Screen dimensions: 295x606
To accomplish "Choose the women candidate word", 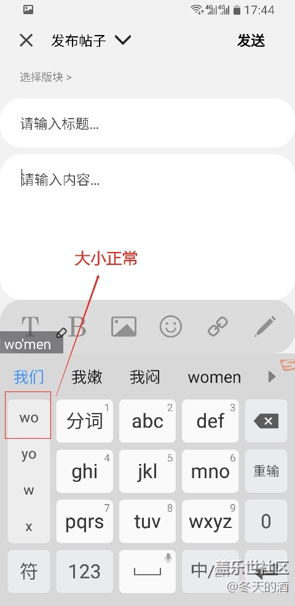I will 214,377.
